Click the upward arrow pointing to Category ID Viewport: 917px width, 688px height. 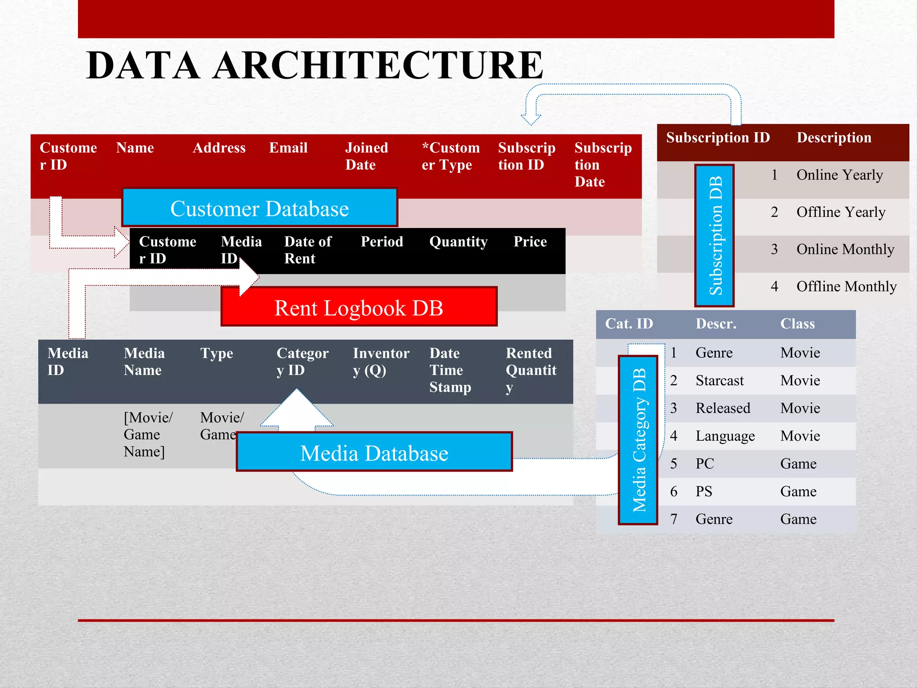[297, 410]
